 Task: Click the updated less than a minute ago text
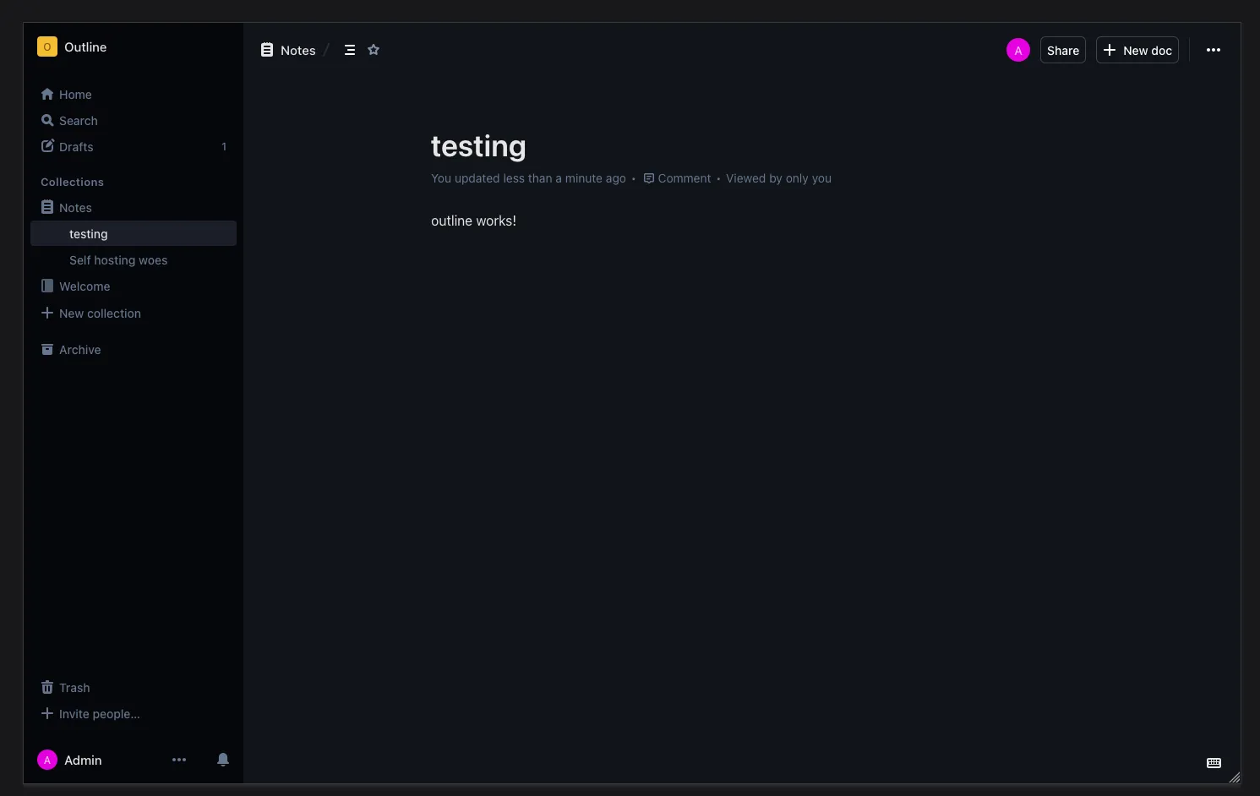pyautogui.click(x=529, y=178)
